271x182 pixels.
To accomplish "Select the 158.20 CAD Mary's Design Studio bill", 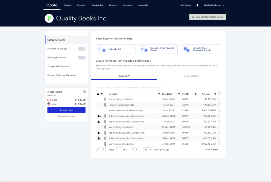I will (220, 127).
